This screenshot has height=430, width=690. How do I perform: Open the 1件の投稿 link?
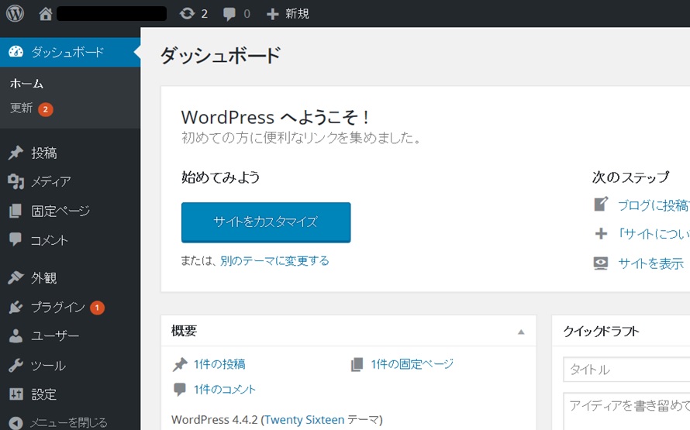(219, 364)
